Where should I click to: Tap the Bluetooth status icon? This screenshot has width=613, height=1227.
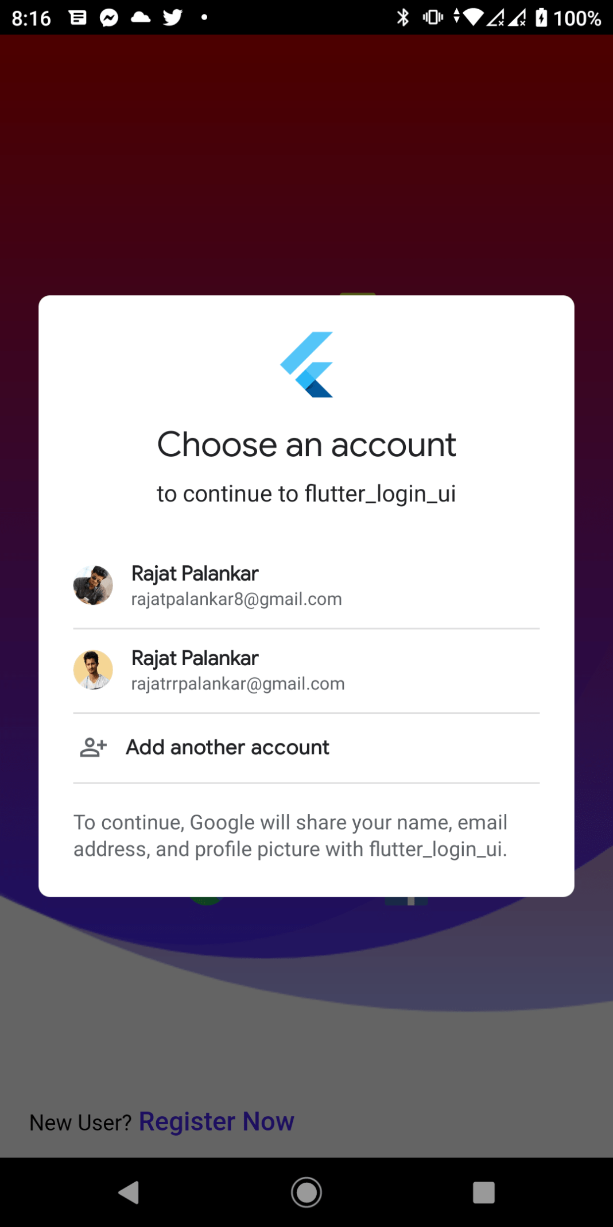click(404, 18)
